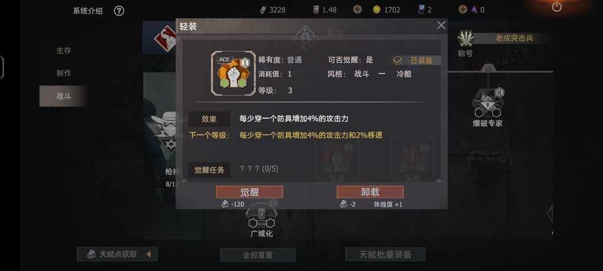Select the 战斗 tab
This screenshot has width=603, height=271.
pos(63,96)
